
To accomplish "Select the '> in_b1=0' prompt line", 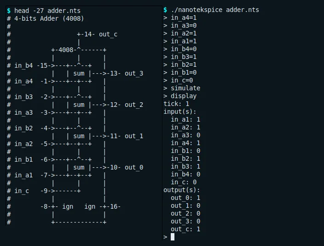I will tap(180, 73).
